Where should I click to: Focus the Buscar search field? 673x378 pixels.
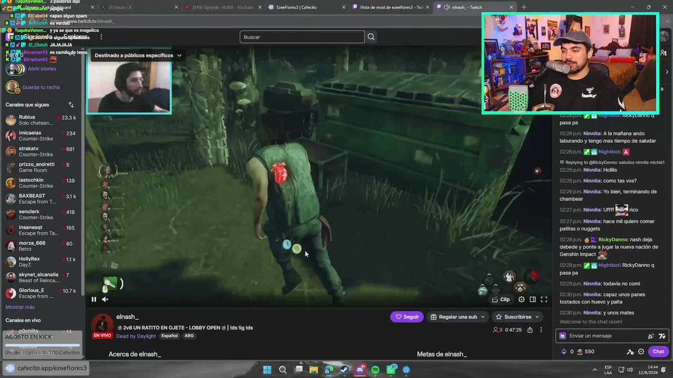point(302,37)
